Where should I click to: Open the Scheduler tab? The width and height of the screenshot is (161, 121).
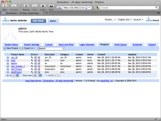tap(137, 45)
